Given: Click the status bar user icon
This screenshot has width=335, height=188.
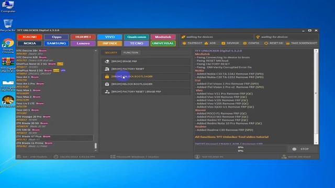Looking at the screenshot, I should click(197, 157).
